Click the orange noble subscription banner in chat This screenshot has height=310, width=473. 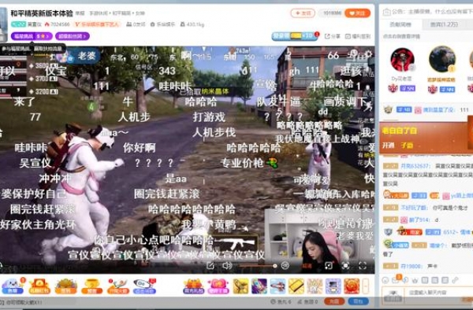coord(426,138)
